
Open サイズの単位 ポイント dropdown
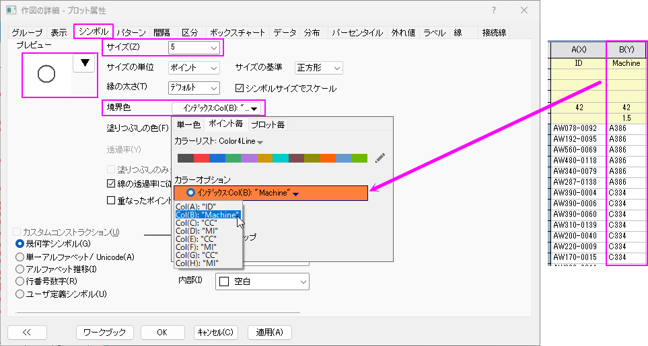194,68
